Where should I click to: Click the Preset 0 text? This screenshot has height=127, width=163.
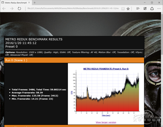(11, 46)
